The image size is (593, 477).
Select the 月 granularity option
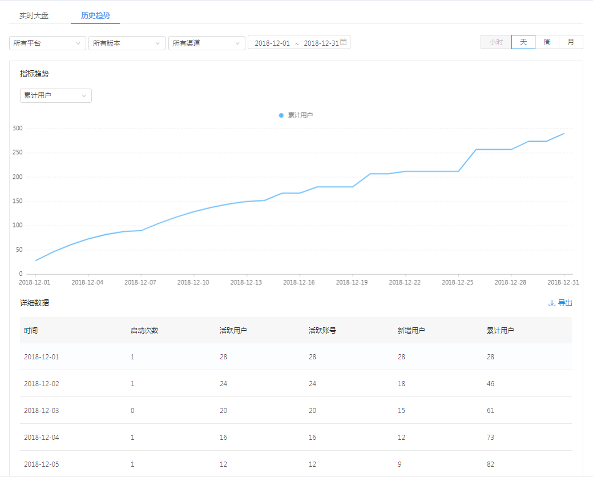point(571,42)
